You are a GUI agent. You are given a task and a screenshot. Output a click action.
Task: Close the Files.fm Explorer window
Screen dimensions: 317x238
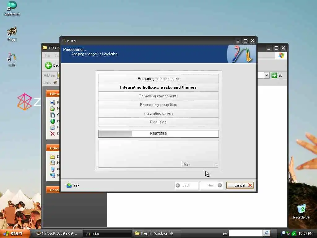coord(284,48)
